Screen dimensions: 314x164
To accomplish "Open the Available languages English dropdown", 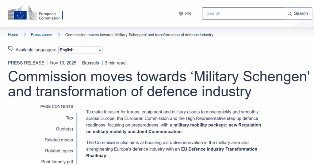I will point(80,50).
